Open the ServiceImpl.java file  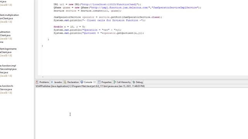[8, 69]
